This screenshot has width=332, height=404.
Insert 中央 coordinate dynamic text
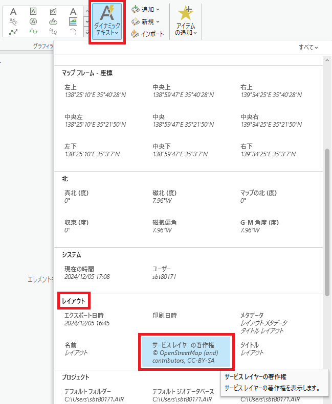pyautogui.click(x=183, y=121)
